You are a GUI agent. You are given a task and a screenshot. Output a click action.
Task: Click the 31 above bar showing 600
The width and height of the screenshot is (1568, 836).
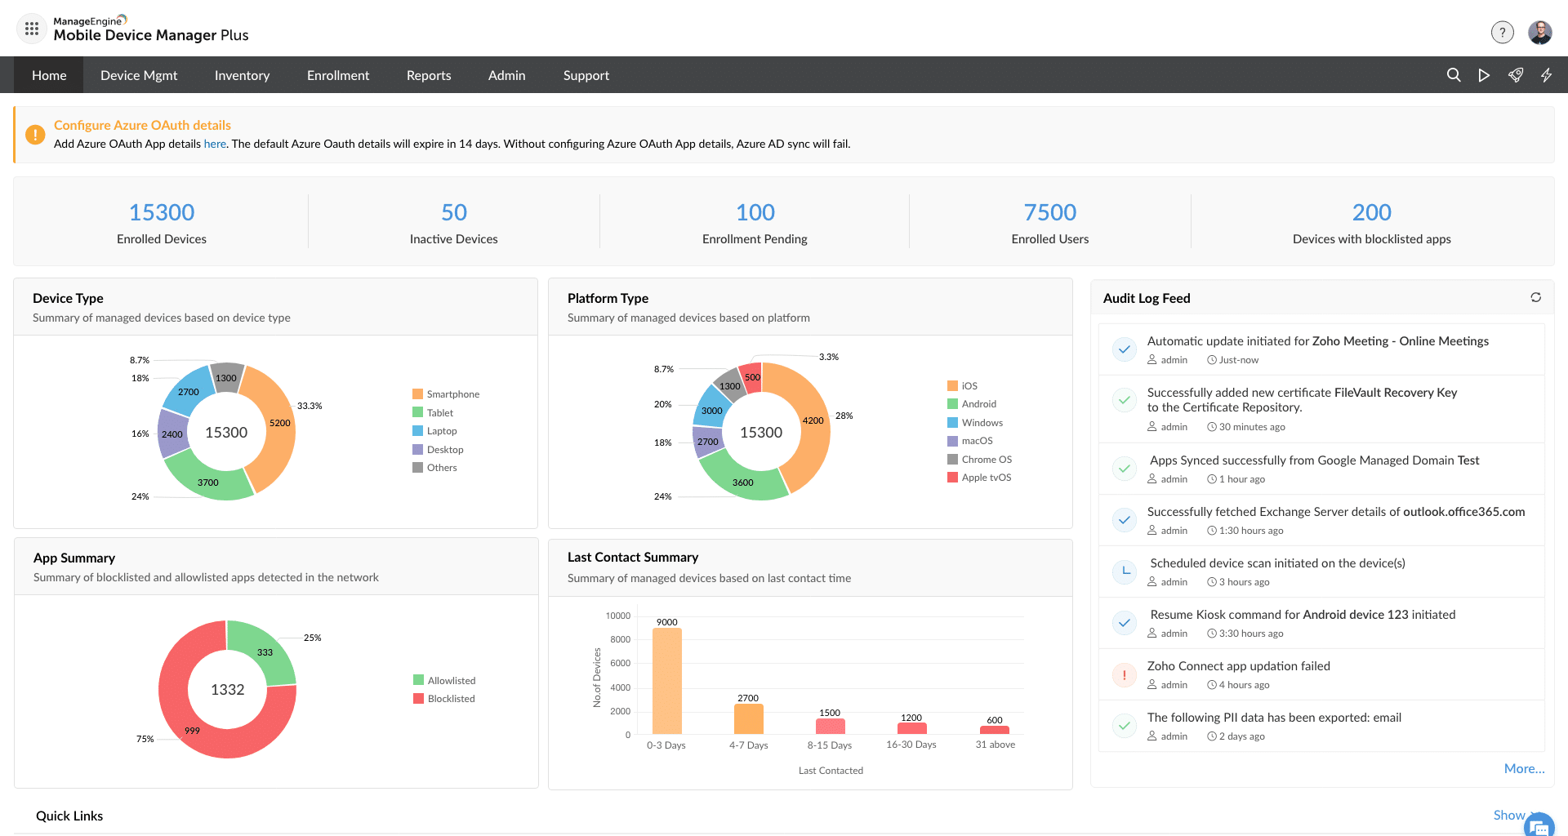click(994, 730)
